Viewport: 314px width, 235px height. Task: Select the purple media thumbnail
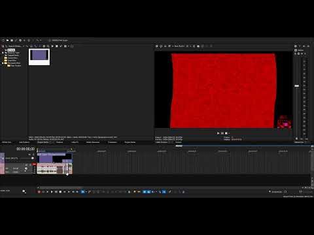[39, 57]
